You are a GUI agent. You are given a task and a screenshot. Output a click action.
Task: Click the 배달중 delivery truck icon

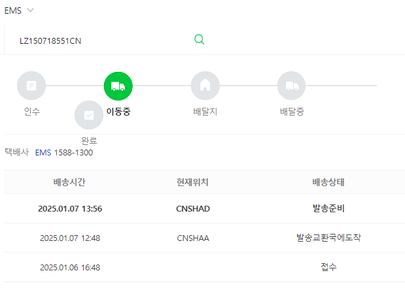tap(292, 86)
